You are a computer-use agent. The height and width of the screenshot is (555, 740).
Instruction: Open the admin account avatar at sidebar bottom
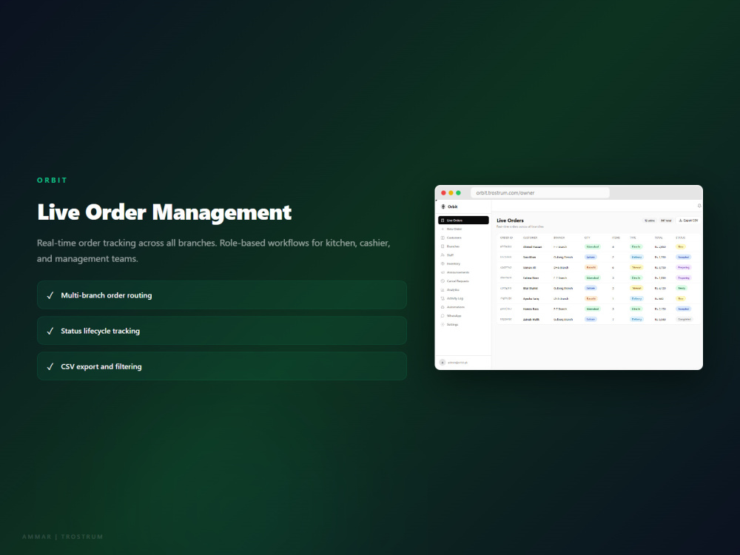click(443, 363)
